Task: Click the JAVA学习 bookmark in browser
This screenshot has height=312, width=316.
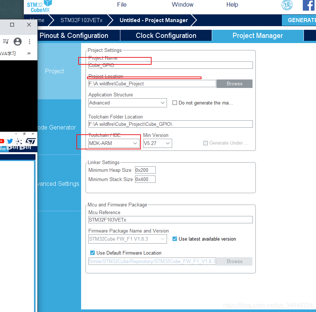Action: click(8, 54)
